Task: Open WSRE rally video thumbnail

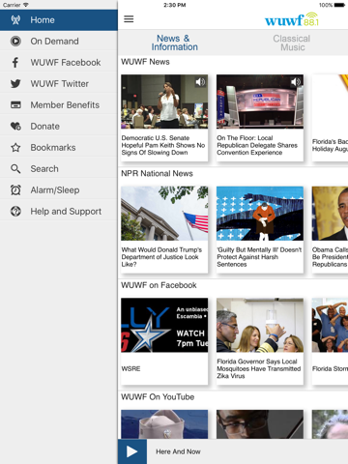Action: [164, 325]
